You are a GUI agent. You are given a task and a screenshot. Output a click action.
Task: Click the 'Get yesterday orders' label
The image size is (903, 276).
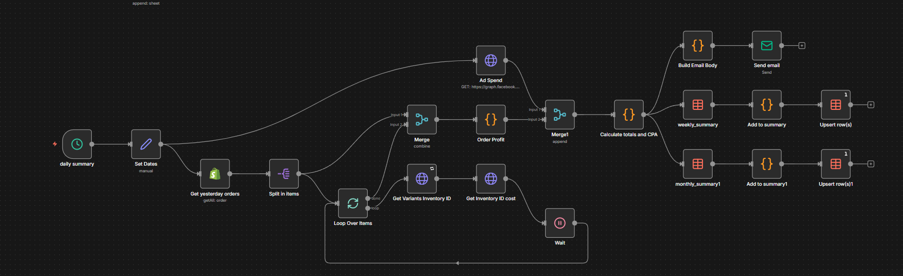215,194
